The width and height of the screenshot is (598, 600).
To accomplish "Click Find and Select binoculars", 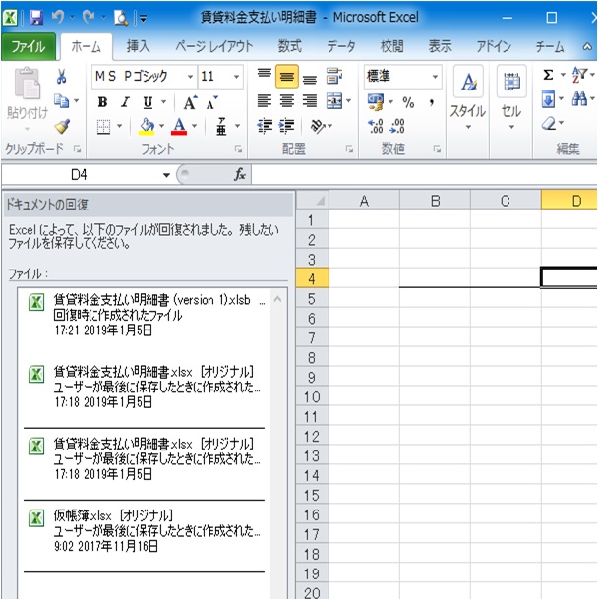I will pos(579,99).
